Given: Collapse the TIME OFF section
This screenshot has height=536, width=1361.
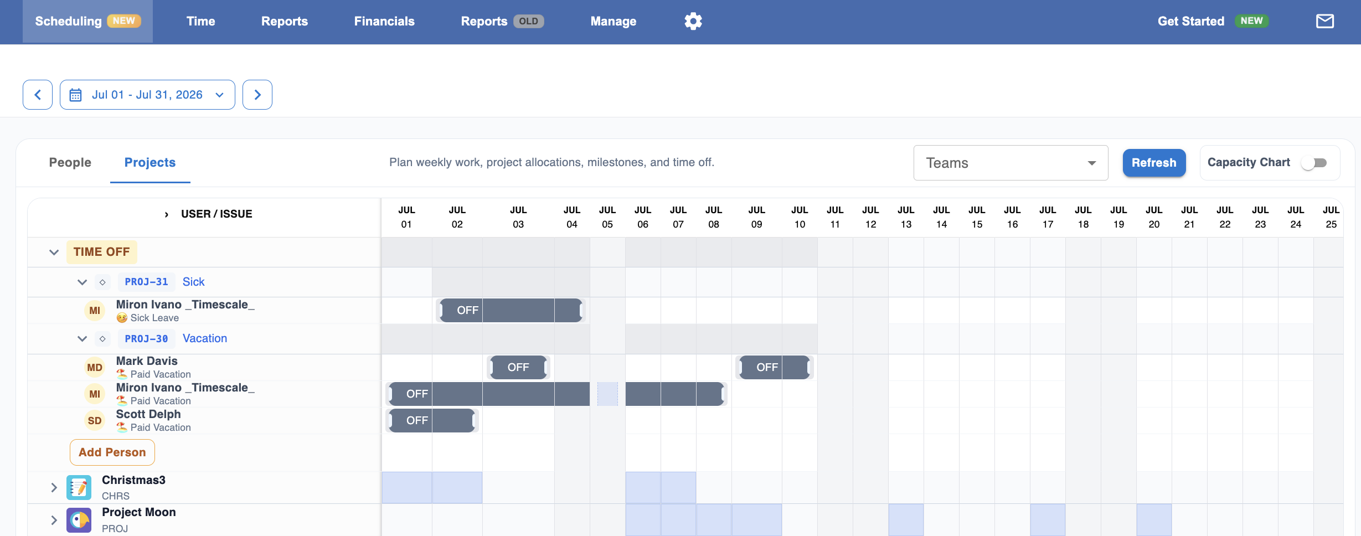Looking at the screenshot, I should pos(54,252).
